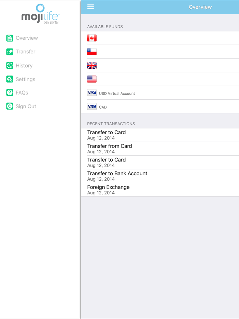
Task: Click the Sign Out power icon
Action: click(10, 106)
